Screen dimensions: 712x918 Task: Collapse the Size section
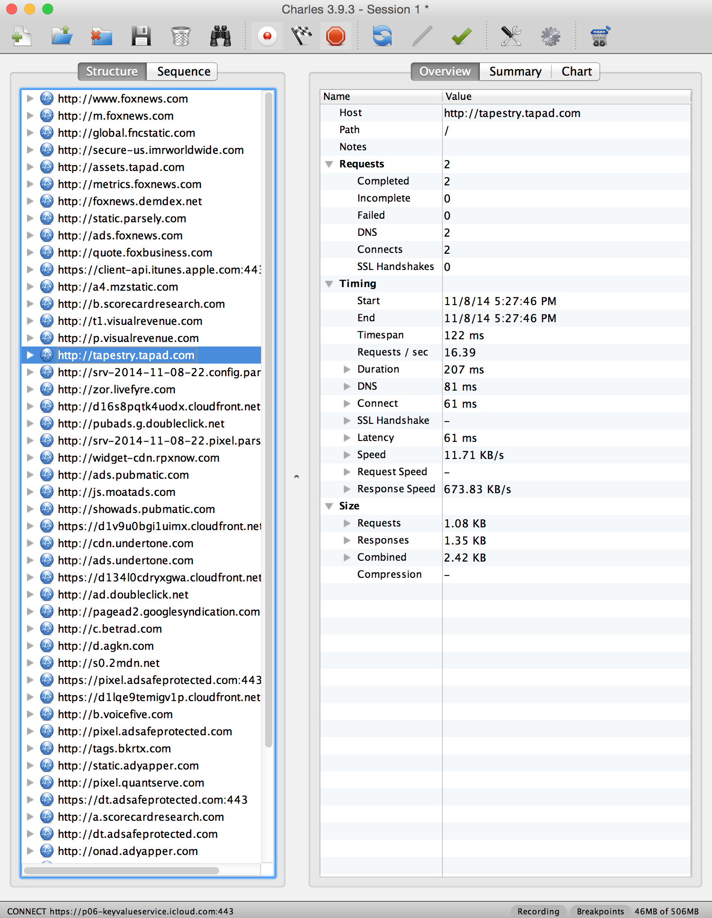[329, 506]
